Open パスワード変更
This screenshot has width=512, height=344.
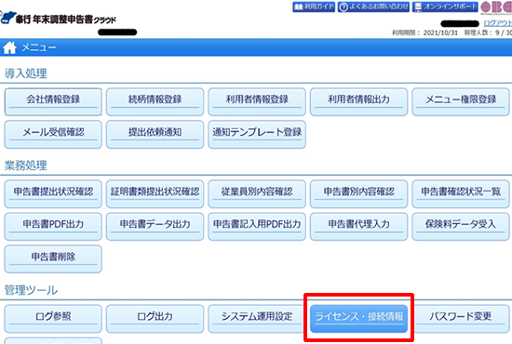point(461,319)
